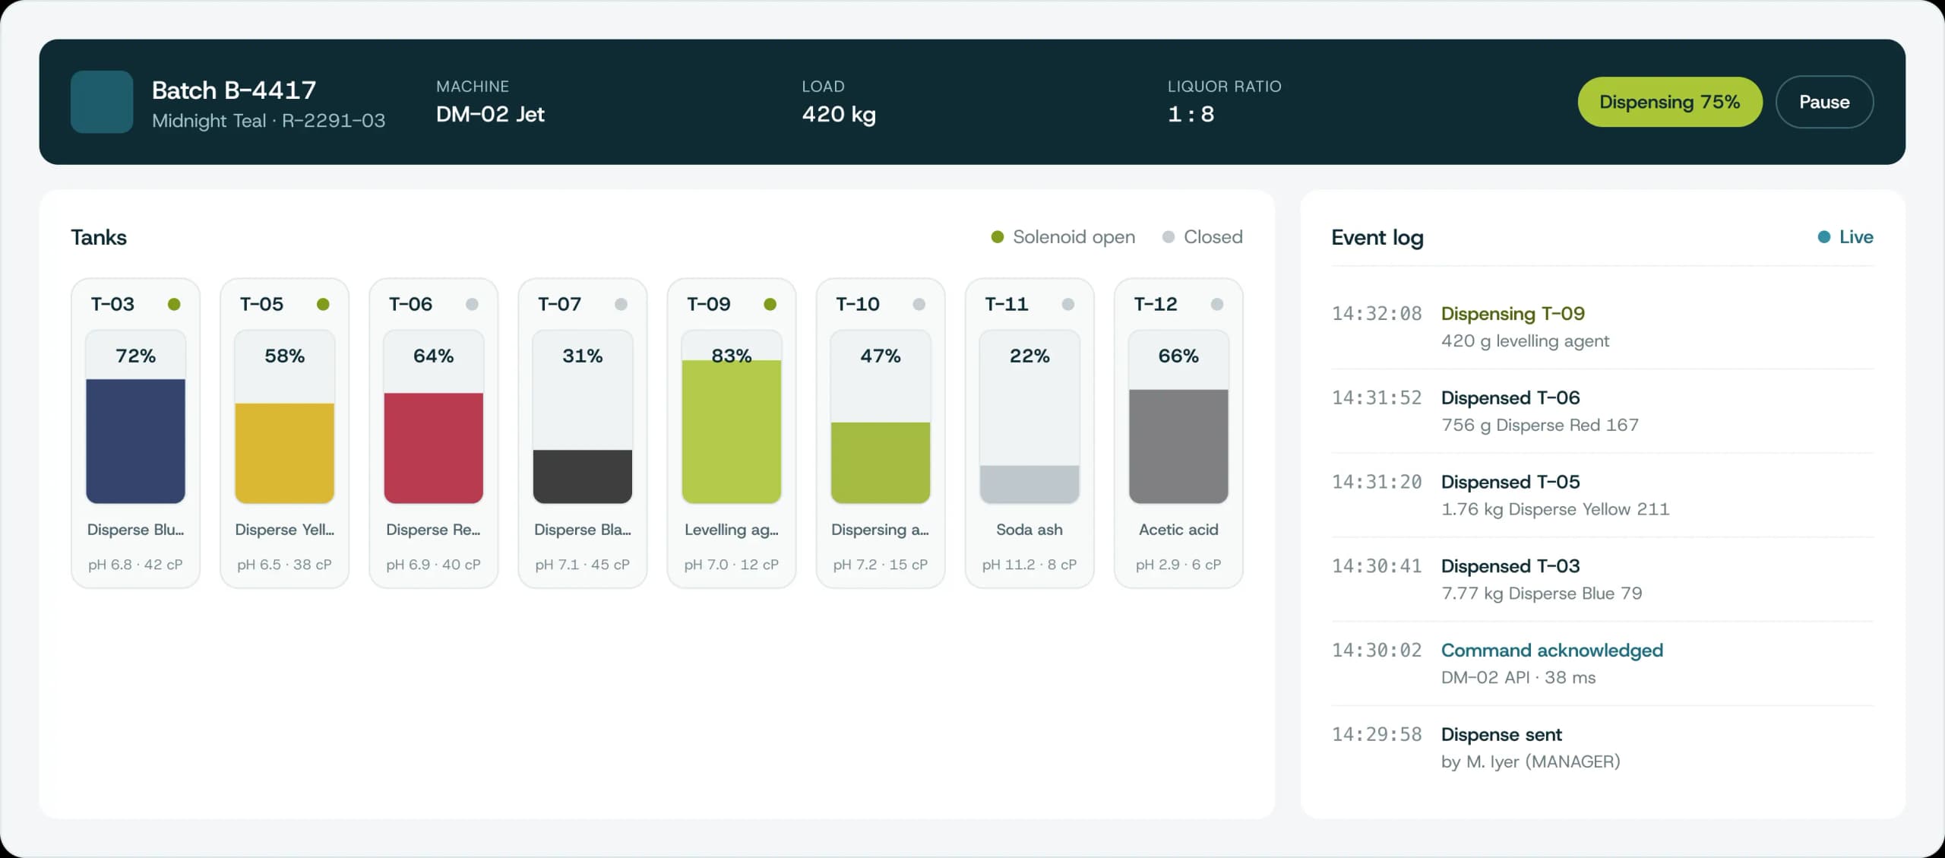The height and width of the screenshot is (858, 1945).
Task: Open the T-07 black dye level bar
Action: [x=582, y=416]
